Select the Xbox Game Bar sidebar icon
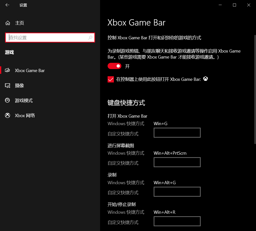 pos(8,70)
